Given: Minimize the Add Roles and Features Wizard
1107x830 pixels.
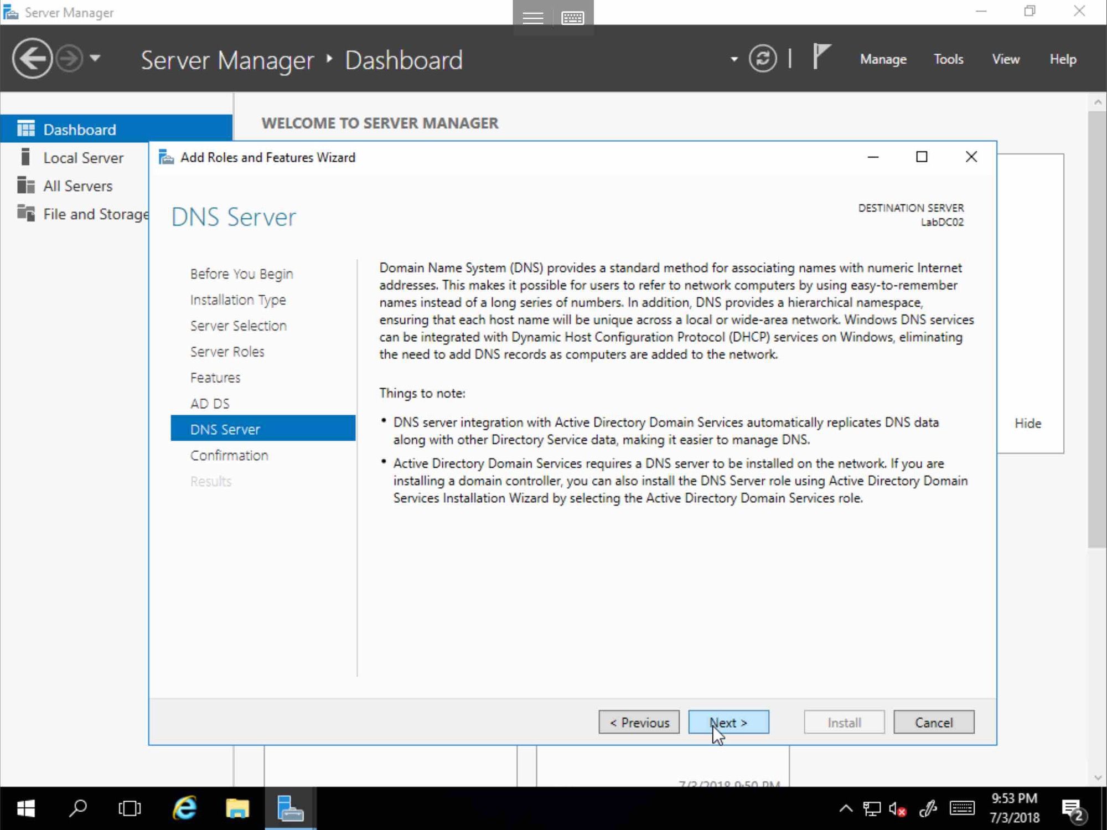Looking at the screenshot, I should [x=873, y=157].
